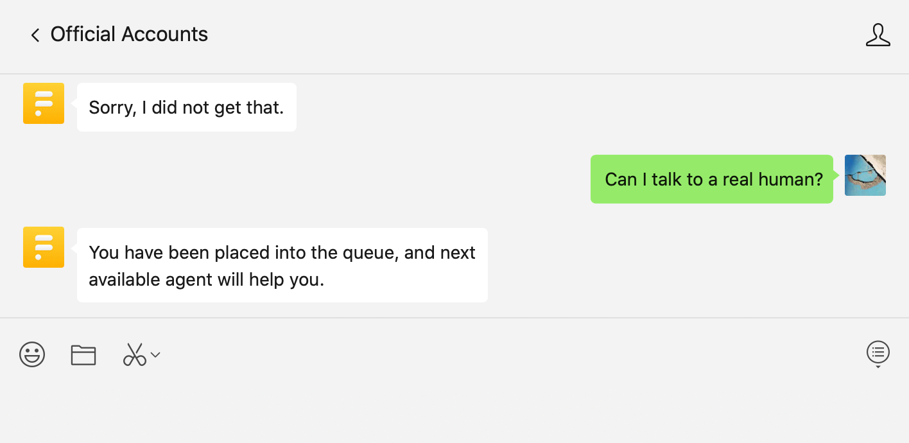Start a screenshot with the scissors icon
Image resolution: width=909 pixels, height=443 pixels.
pyautogui.click(x=134, y=354)
